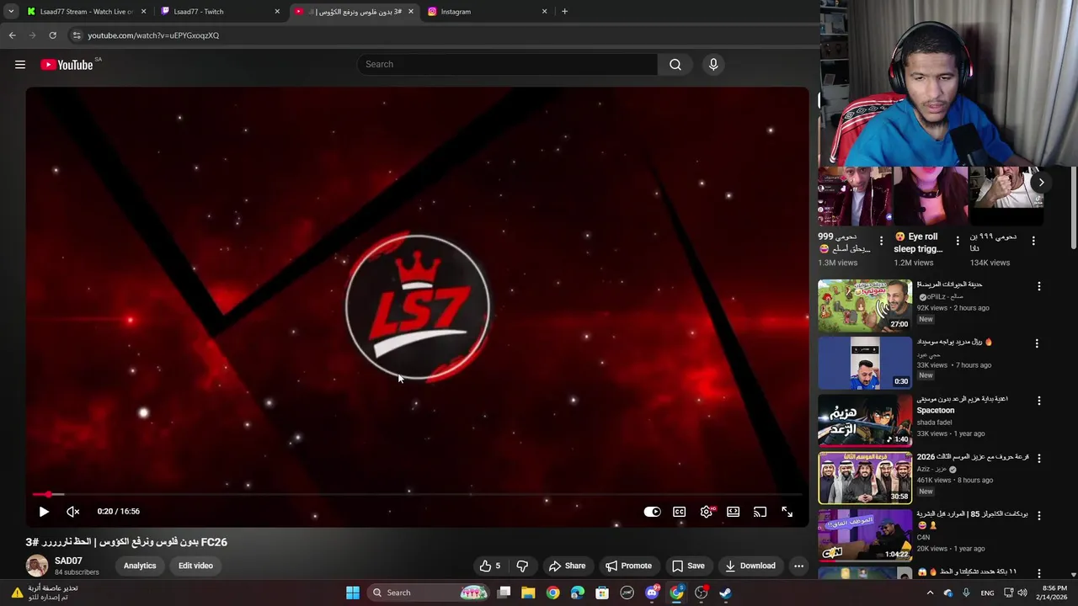Screen dimensions: 1078x606
Task: Switch to the Lsaad77 - Twitch tab
Action: [x=220, y=12]
